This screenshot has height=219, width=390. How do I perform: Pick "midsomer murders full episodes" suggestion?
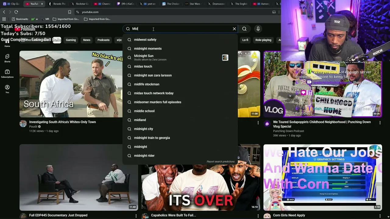[x=180, y=102]
